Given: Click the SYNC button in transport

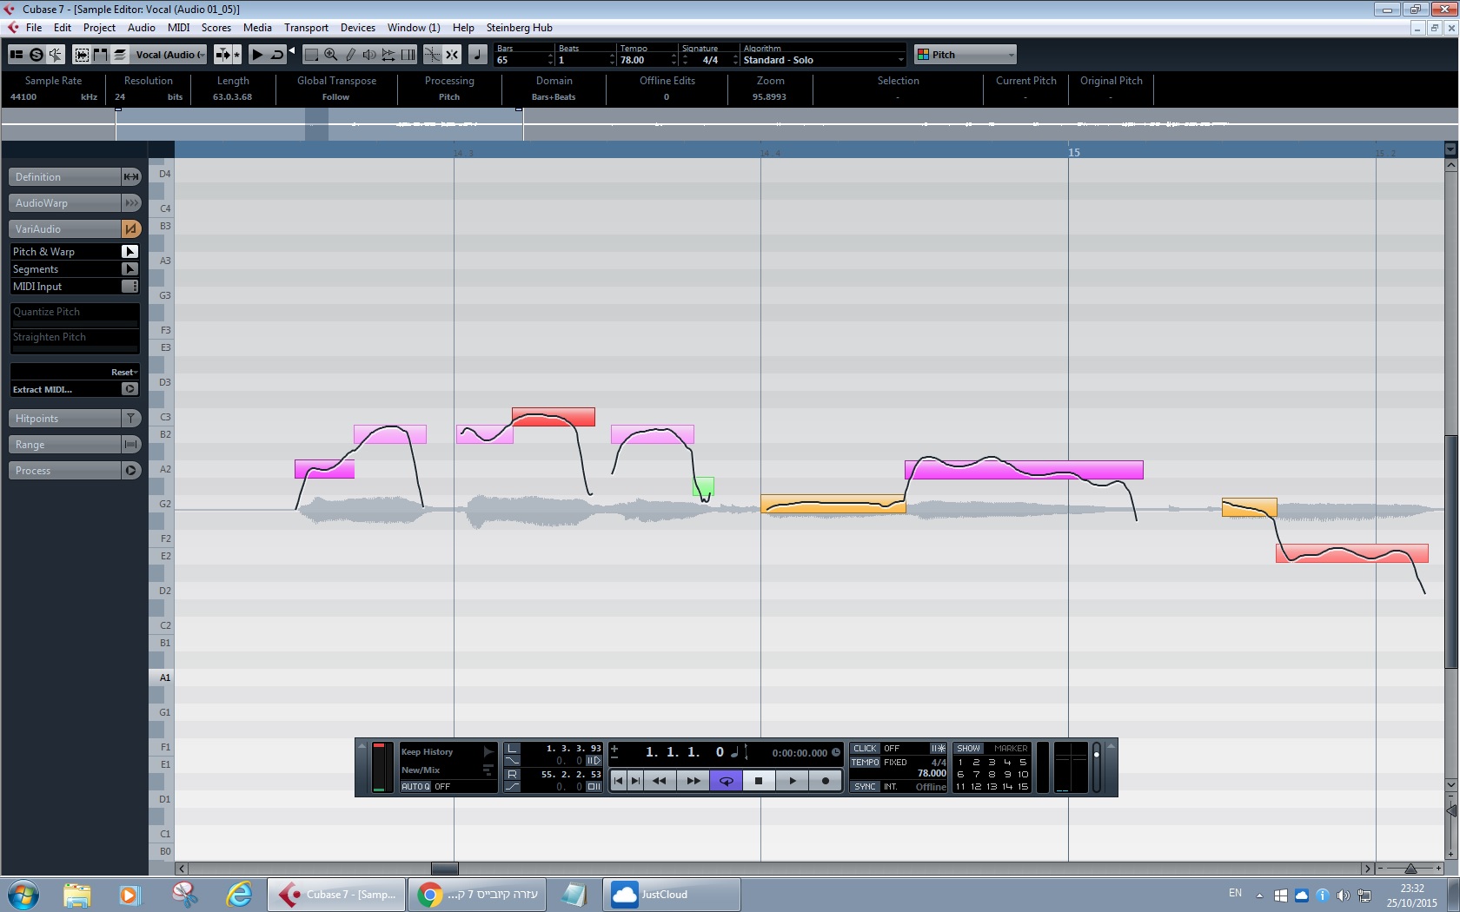Looking at the screenshot, I should [x=865, y=787].
